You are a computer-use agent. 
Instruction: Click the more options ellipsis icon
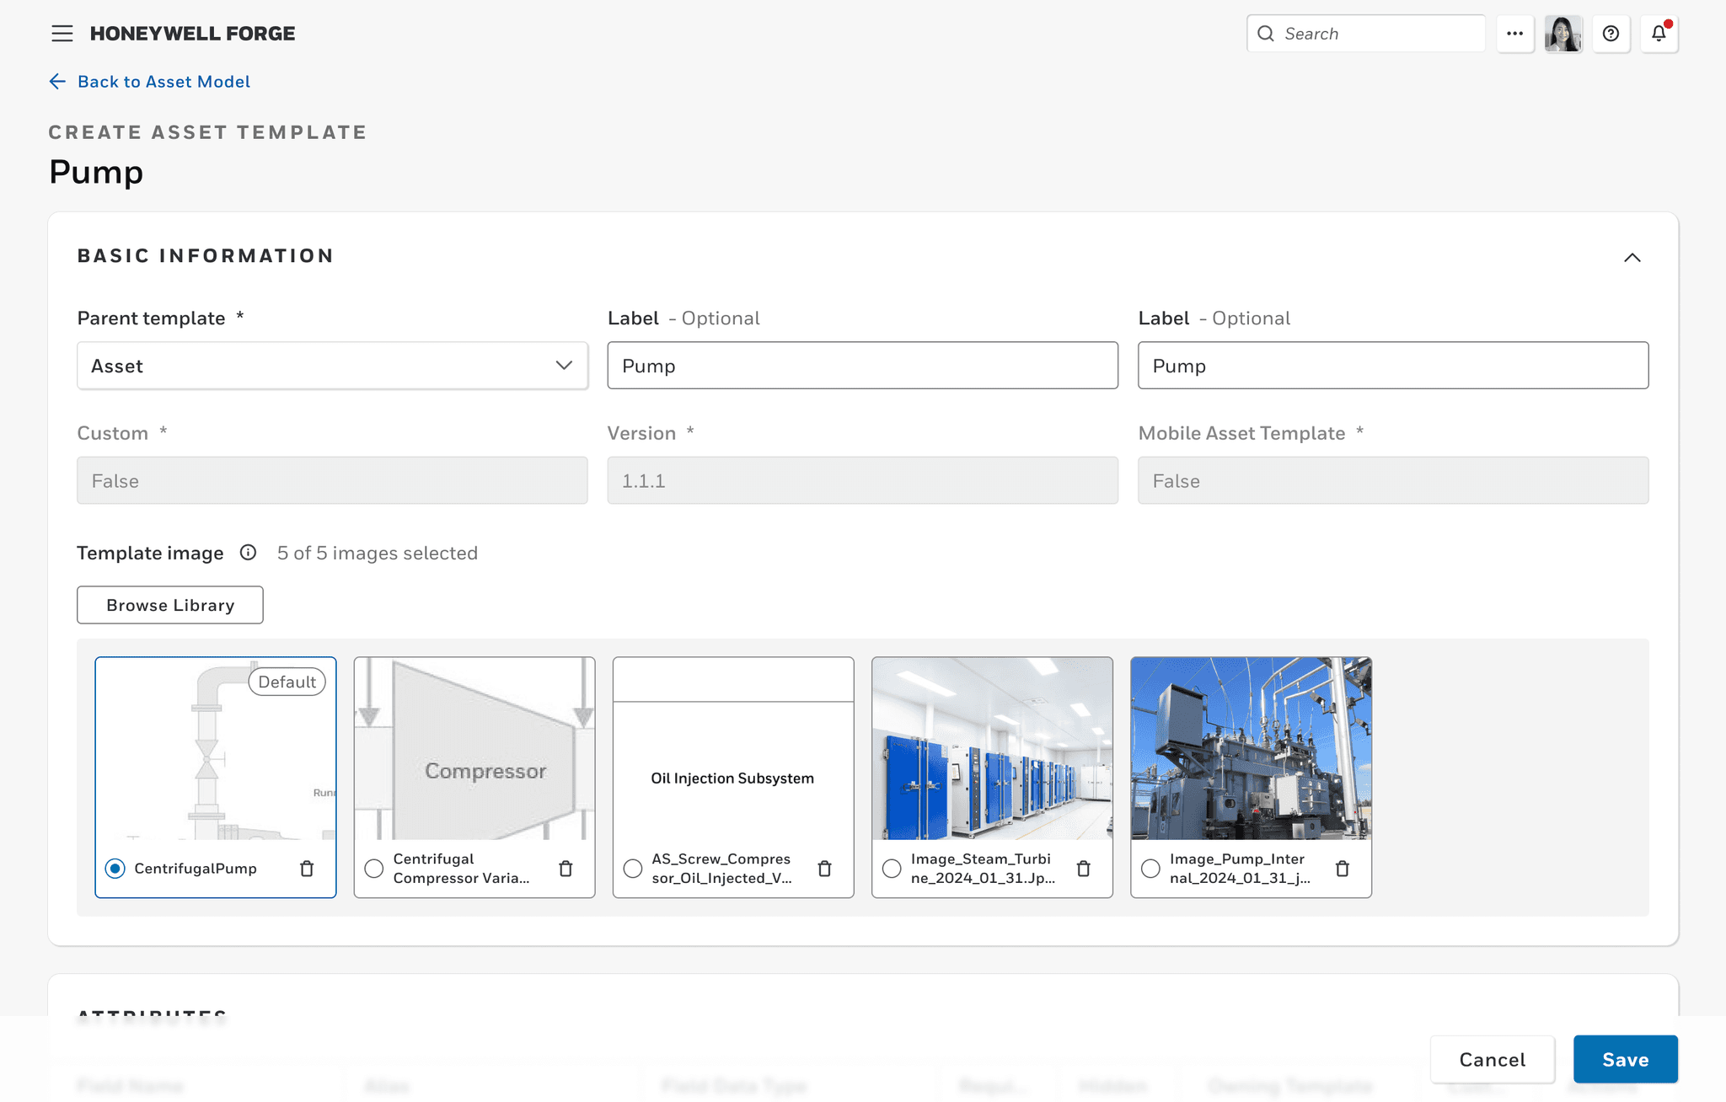pyautogui.click(x=1511, y=34)
